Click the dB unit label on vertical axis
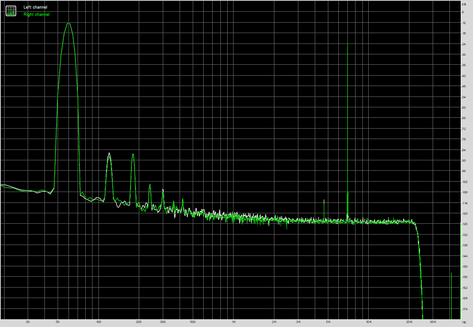The image size is (473, 327). tap(463, 4)
